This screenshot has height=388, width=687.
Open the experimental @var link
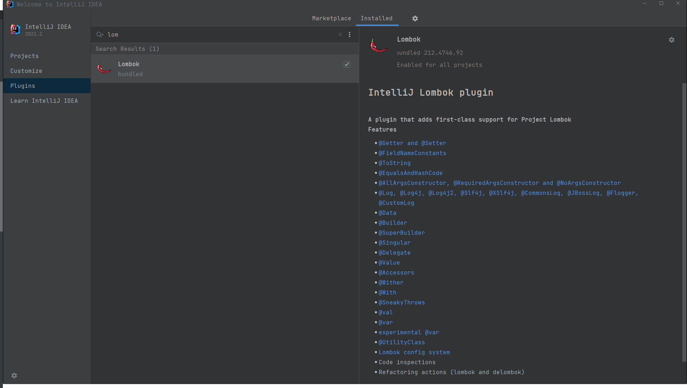(x=409, y=332)
